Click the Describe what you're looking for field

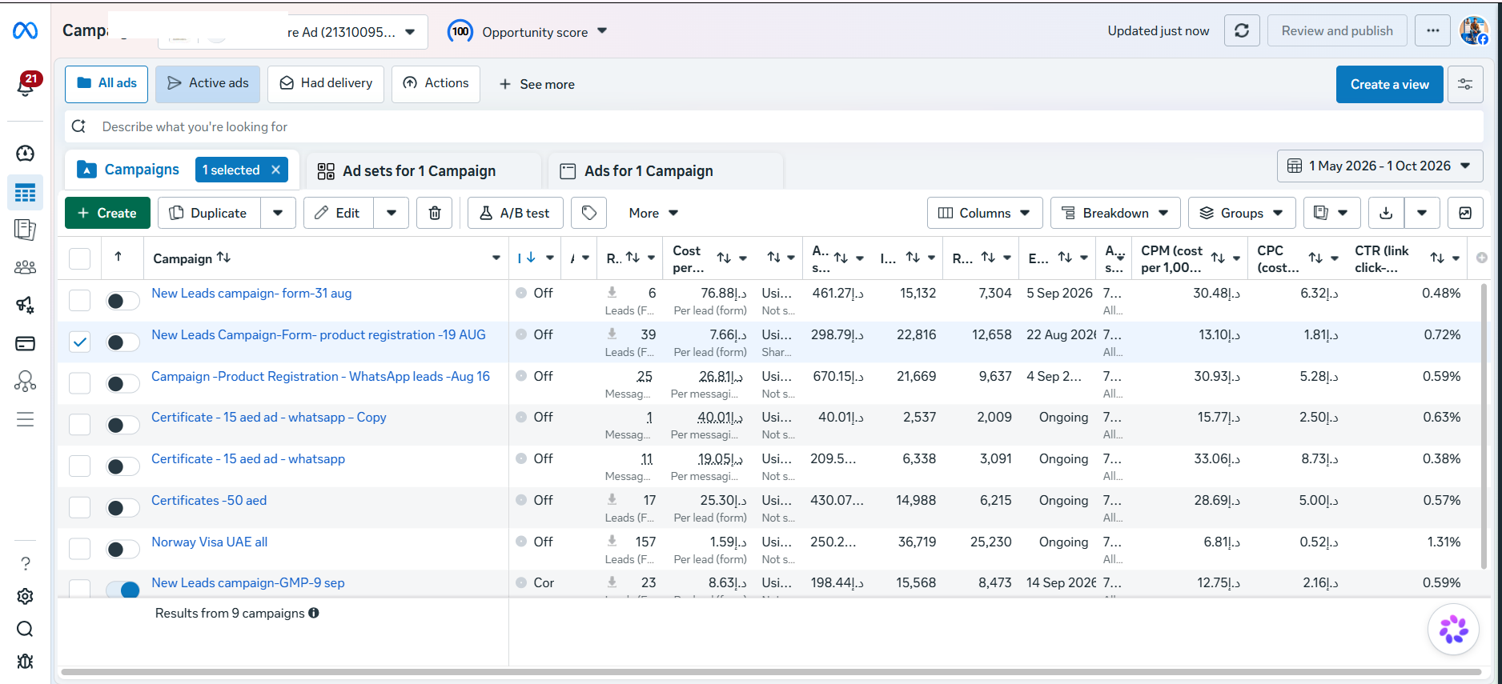tap(773, 126)
